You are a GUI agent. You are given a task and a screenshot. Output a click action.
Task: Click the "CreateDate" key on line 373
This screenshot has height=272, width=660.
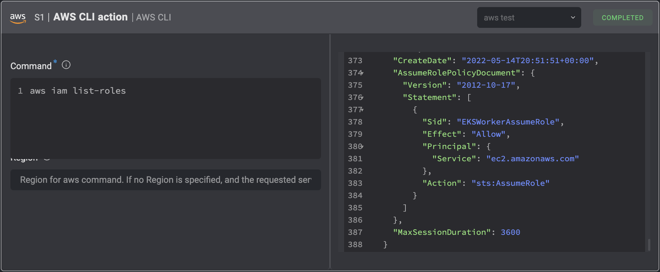(x=422, y=61)
